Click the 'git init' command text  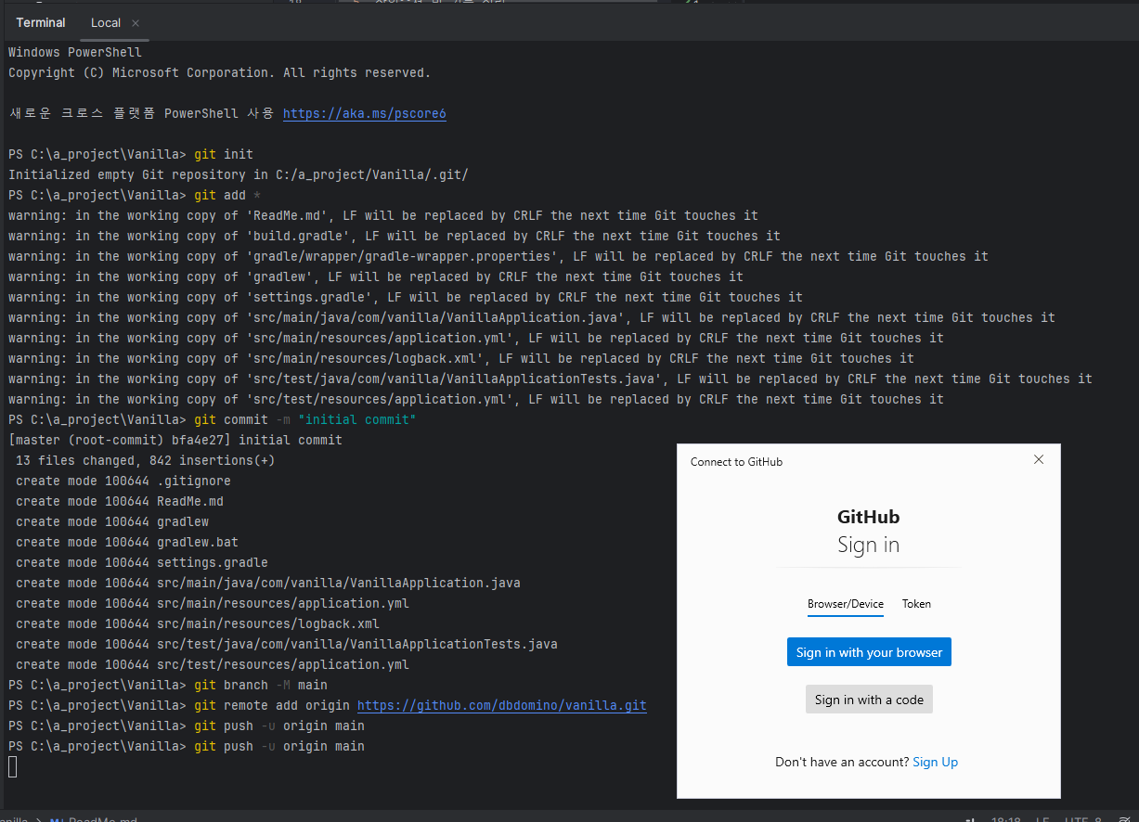pyautogui.click(x=224, y=154)
